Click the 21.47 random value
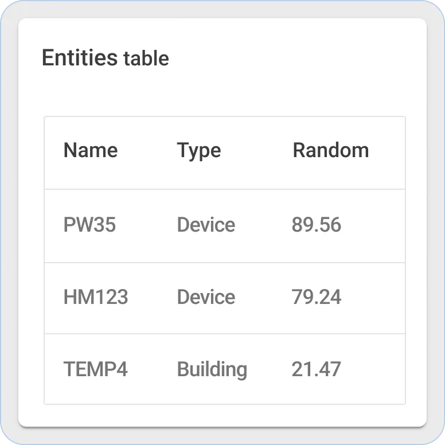The height and width of the screenshot is (445, 445). pyautogui.click(x=316, y=369)
